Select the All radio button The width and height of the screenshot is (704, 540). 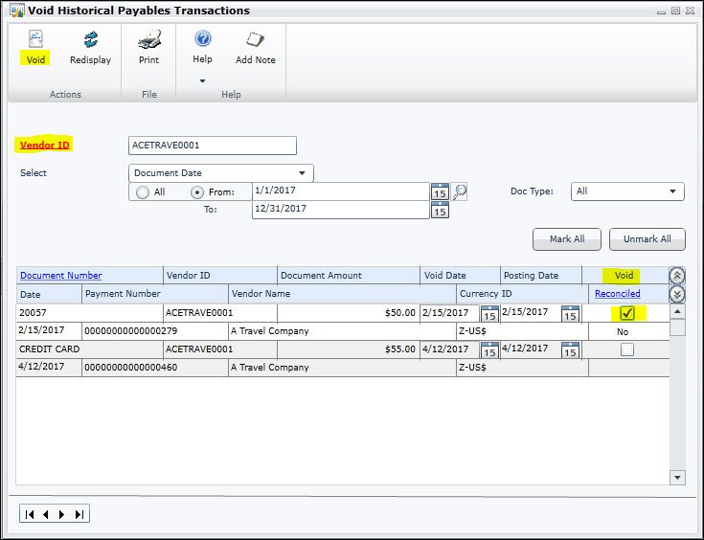143,192
